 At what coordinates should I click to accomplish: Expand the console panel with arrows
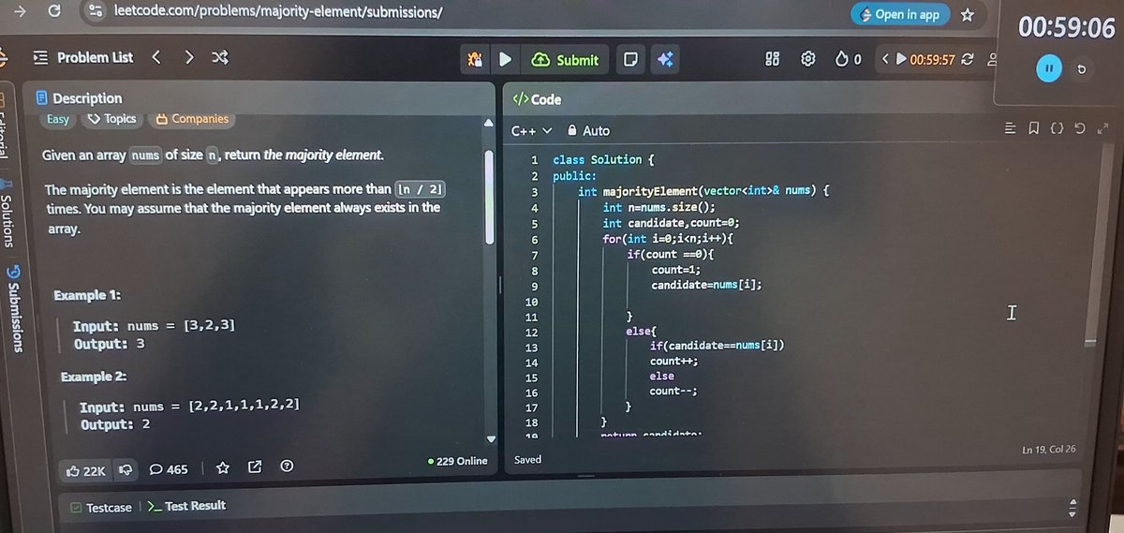coord(1073,507)
